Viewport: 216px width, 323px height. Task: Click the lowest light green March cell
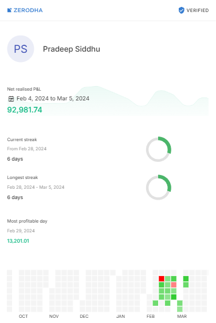tap(180, 309)
